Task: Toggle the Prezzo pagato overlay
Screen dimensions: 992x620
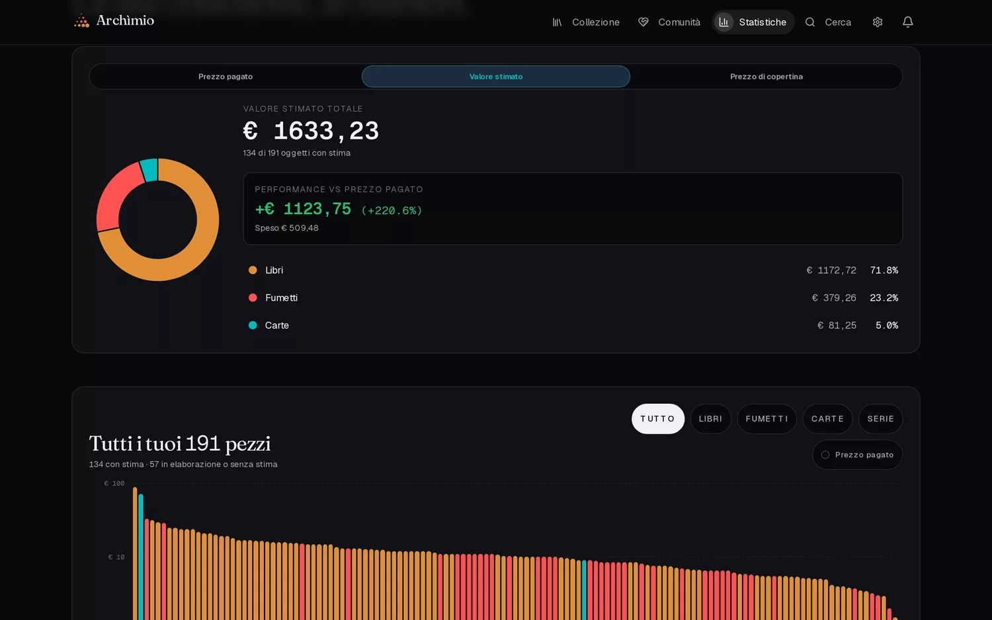Action: coord(858,455)
